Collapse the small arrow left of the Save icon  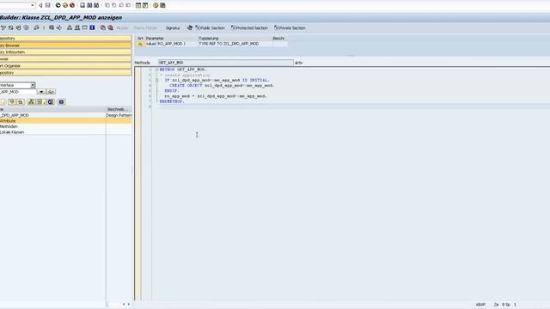(40, 5)
